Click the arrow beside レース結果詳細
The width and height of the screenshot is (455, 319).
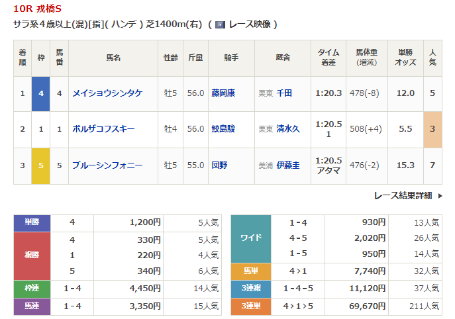point(440,196)
